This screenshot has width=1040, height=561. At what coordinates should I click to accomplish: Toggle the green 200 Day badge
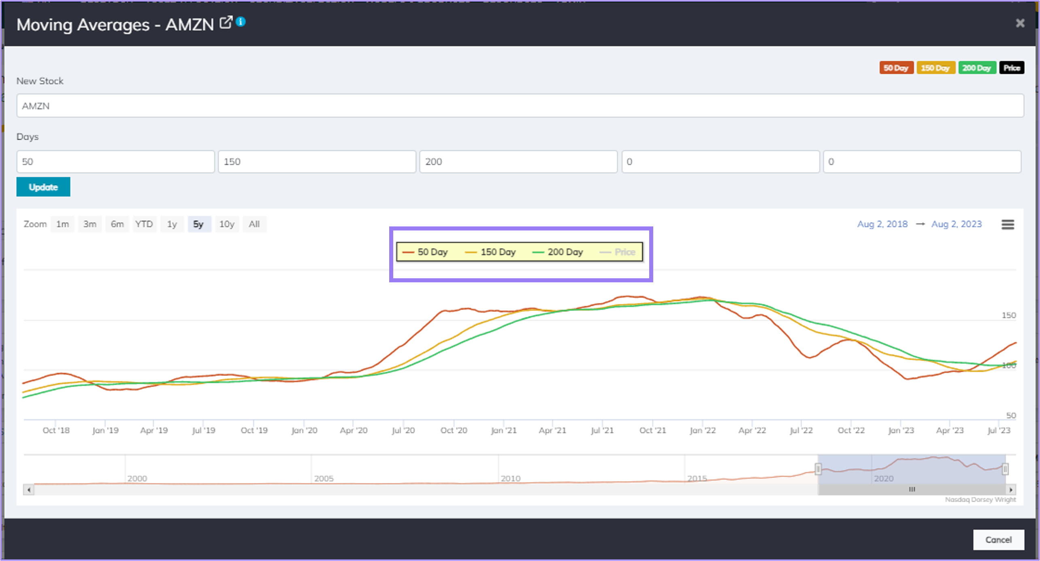977,68
